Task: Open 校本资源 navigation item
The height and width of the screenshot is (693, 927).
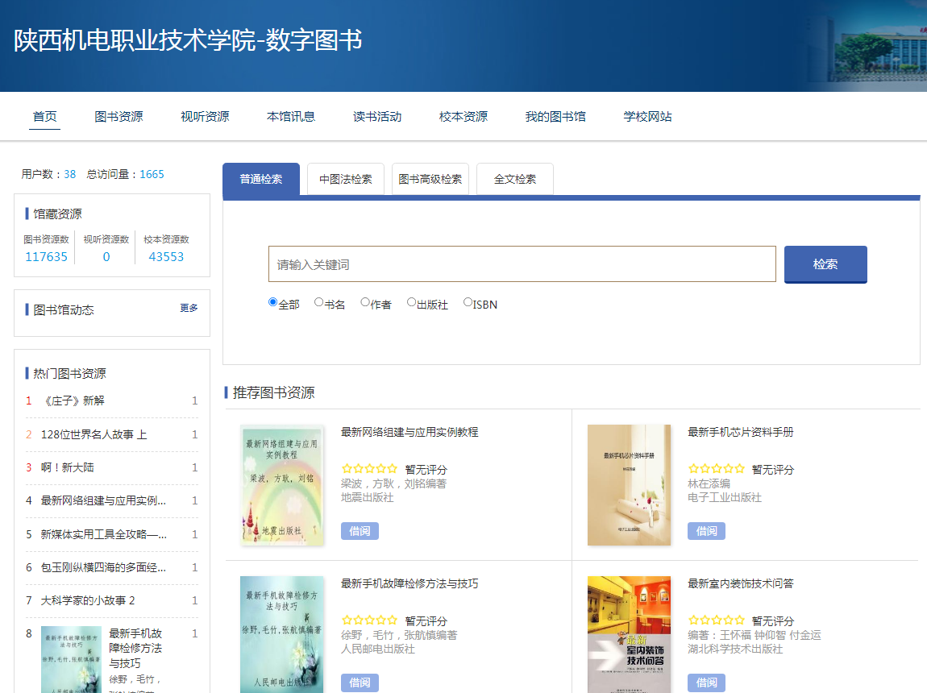Action: pyautogui.click(x=463, y=116)
